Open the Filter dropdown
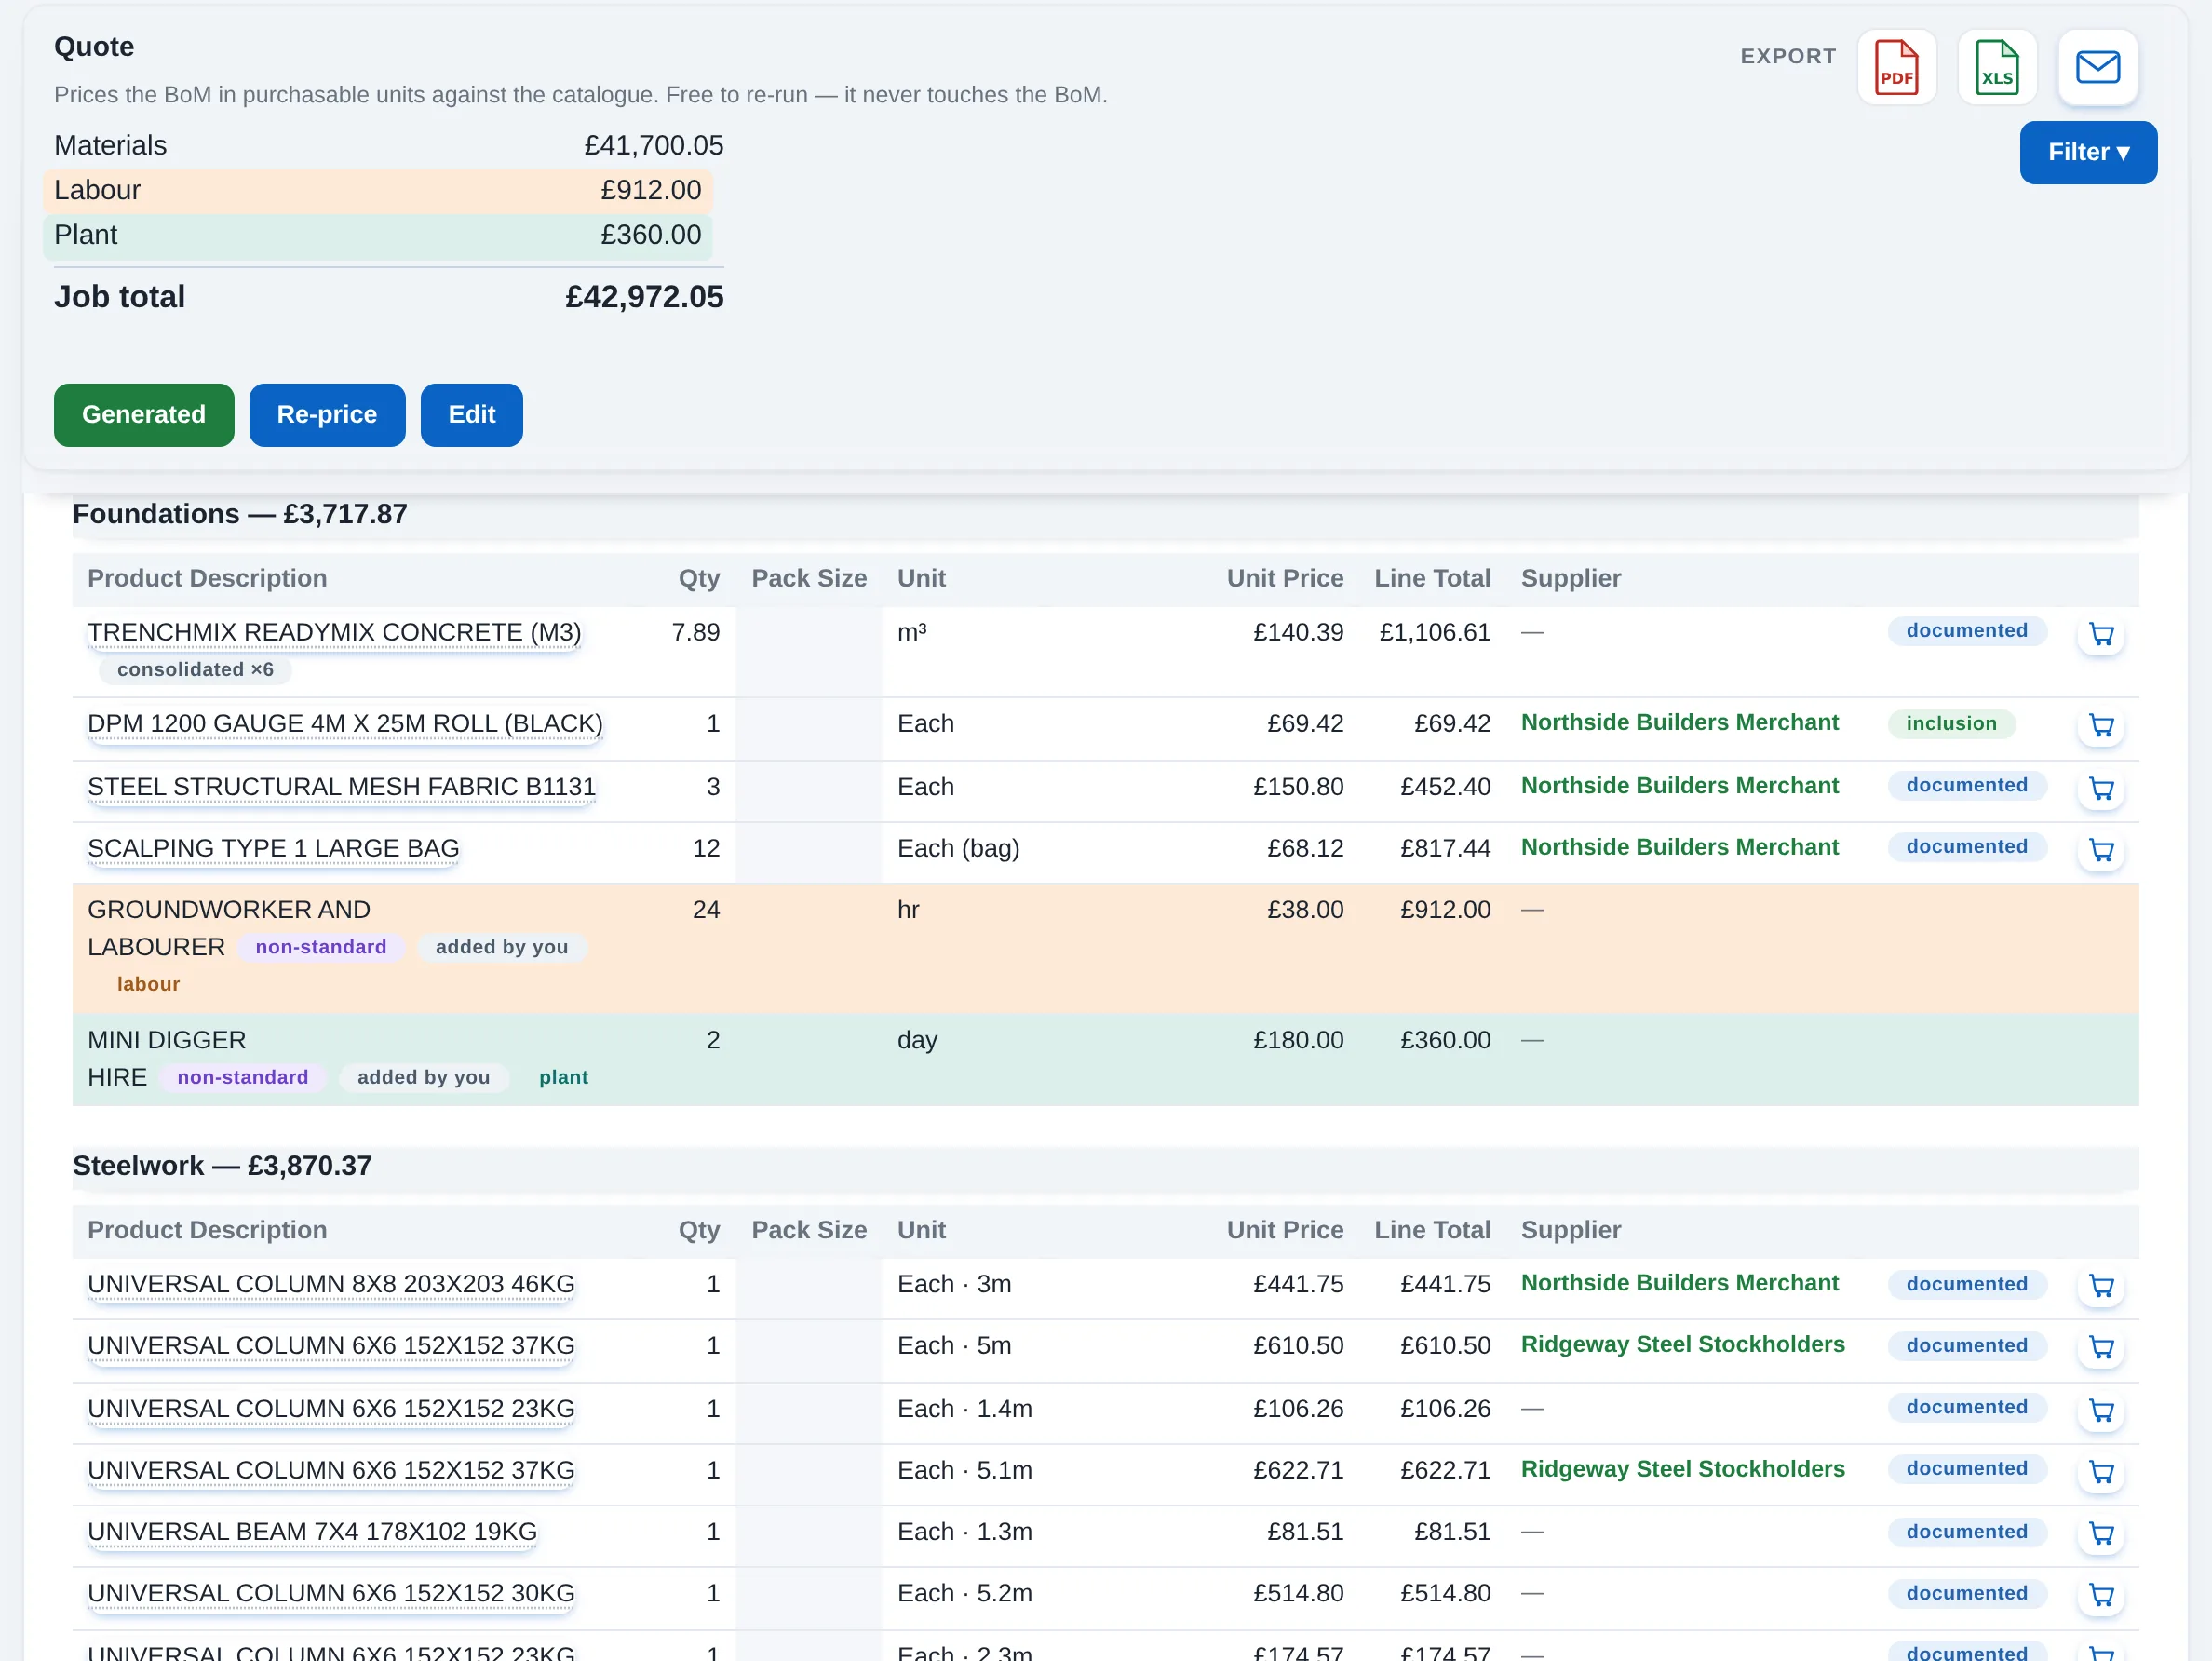The width and height of the screenshot is (2212, 1661). pyautogui.click(x=2088, y=152)
